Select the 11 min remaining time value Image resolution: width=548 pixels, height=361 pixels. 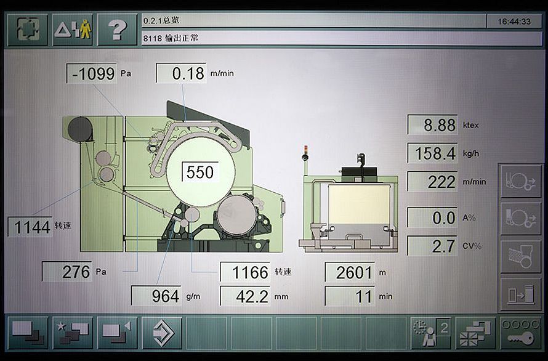[x=350, y=297]
